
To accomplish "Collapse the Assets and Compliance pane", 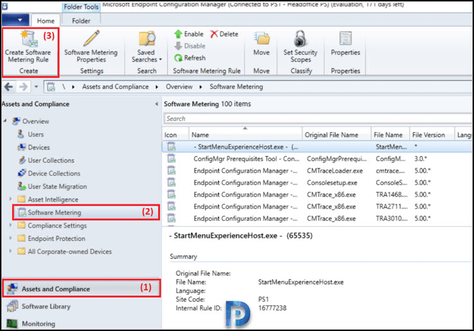I will pyautogui.click(x=156, y=104).
